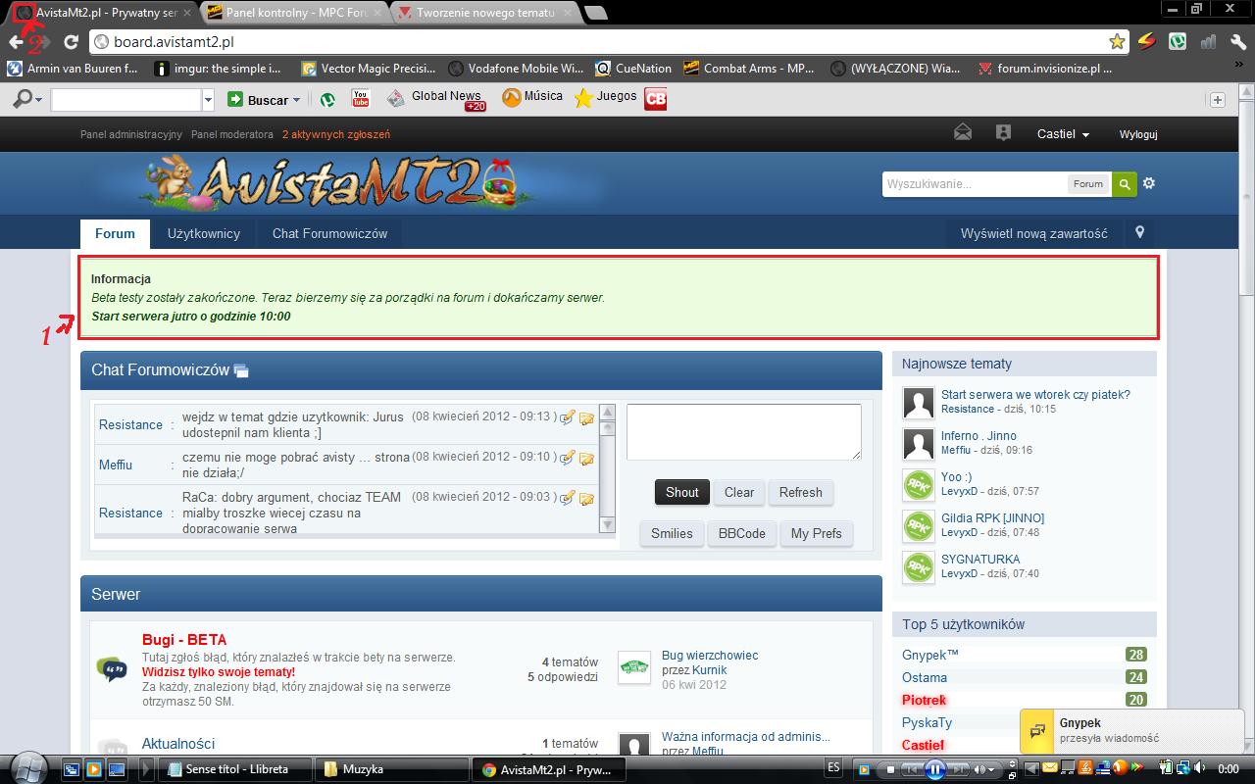Click the bookmark star in the address bar

pyautogui.click(x=1117, y=42)
